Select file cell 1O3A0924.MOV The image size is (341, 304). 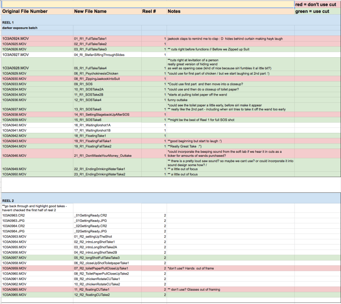17,38
